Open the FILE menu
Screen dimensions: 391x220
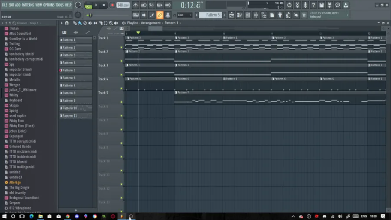click(4, 5)
